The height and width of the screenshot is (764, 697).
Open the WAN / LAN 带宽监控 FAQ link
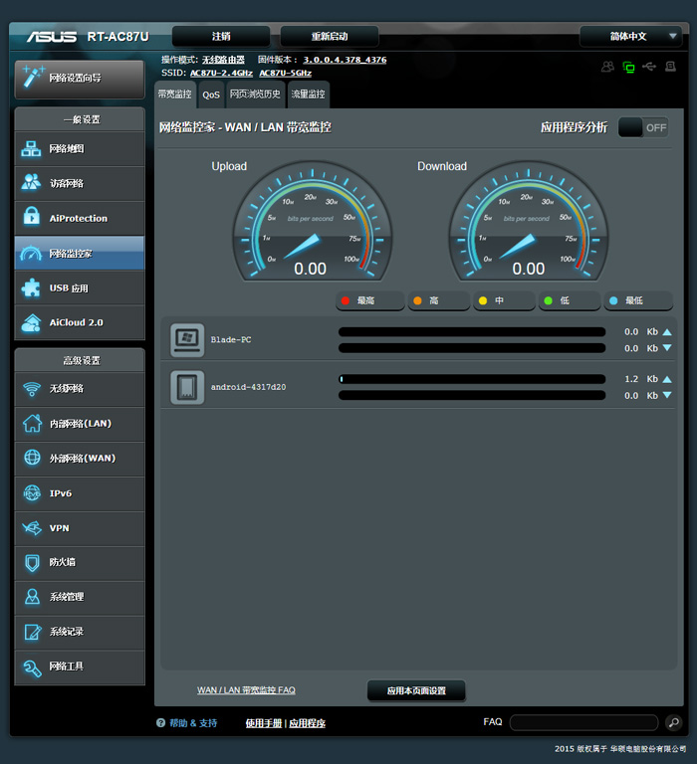click(x=246, y=690)
